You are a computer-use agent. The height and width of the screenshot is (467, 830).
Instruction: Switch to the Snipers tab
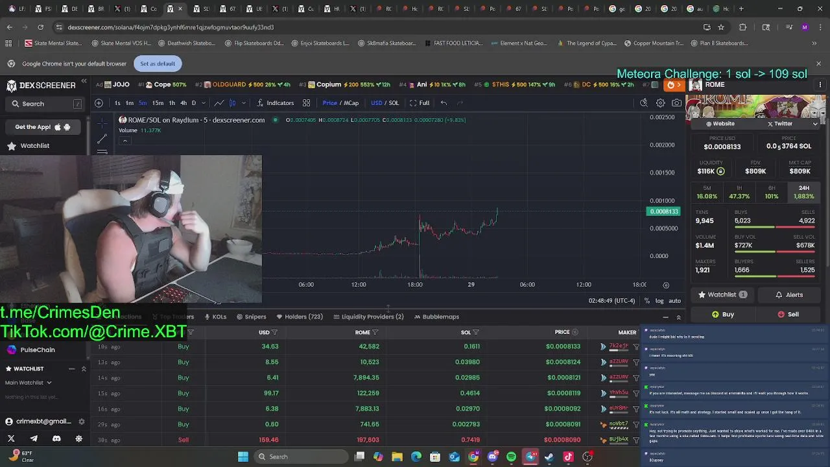(x=252, y=317)
